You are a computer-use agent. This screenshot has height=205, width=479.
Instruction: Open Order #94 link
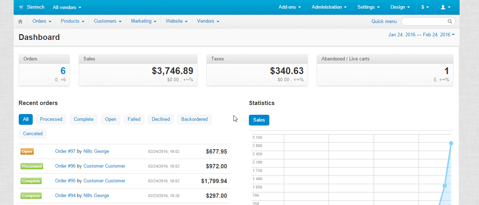click(x=65, y=196)
